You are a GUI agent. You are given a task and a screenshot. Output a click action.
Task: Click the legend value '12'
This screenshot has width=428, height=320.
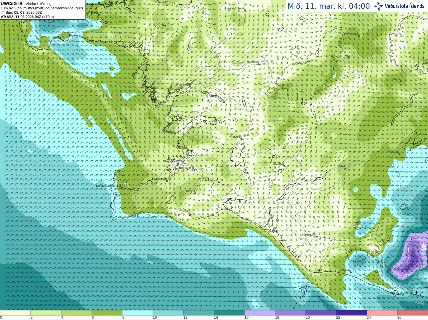coord(185,318)
